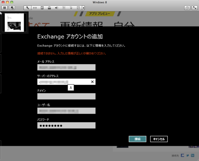
Task: Enter full screen mode icon
Action: tap(195, 8)
